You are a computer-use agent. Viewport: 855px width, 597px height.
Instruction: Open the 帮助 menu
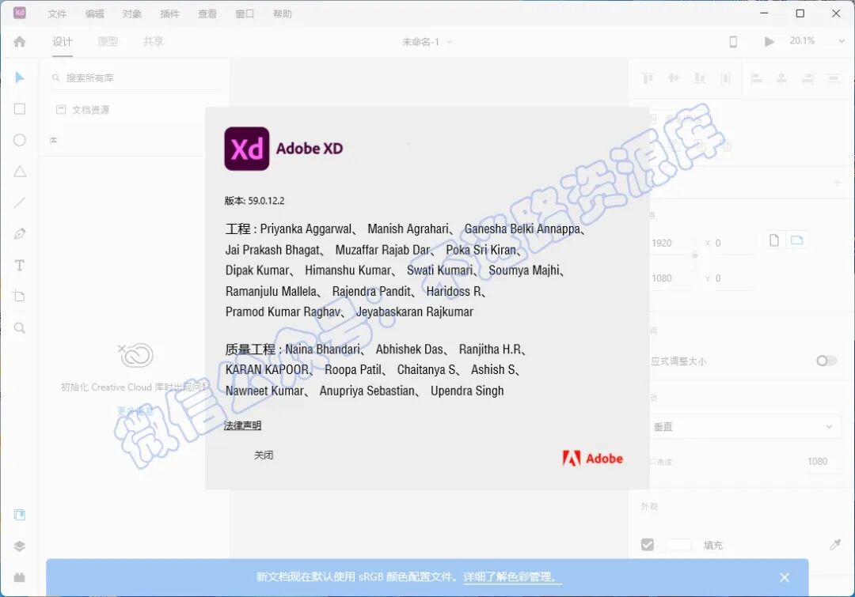coord(283,13)
